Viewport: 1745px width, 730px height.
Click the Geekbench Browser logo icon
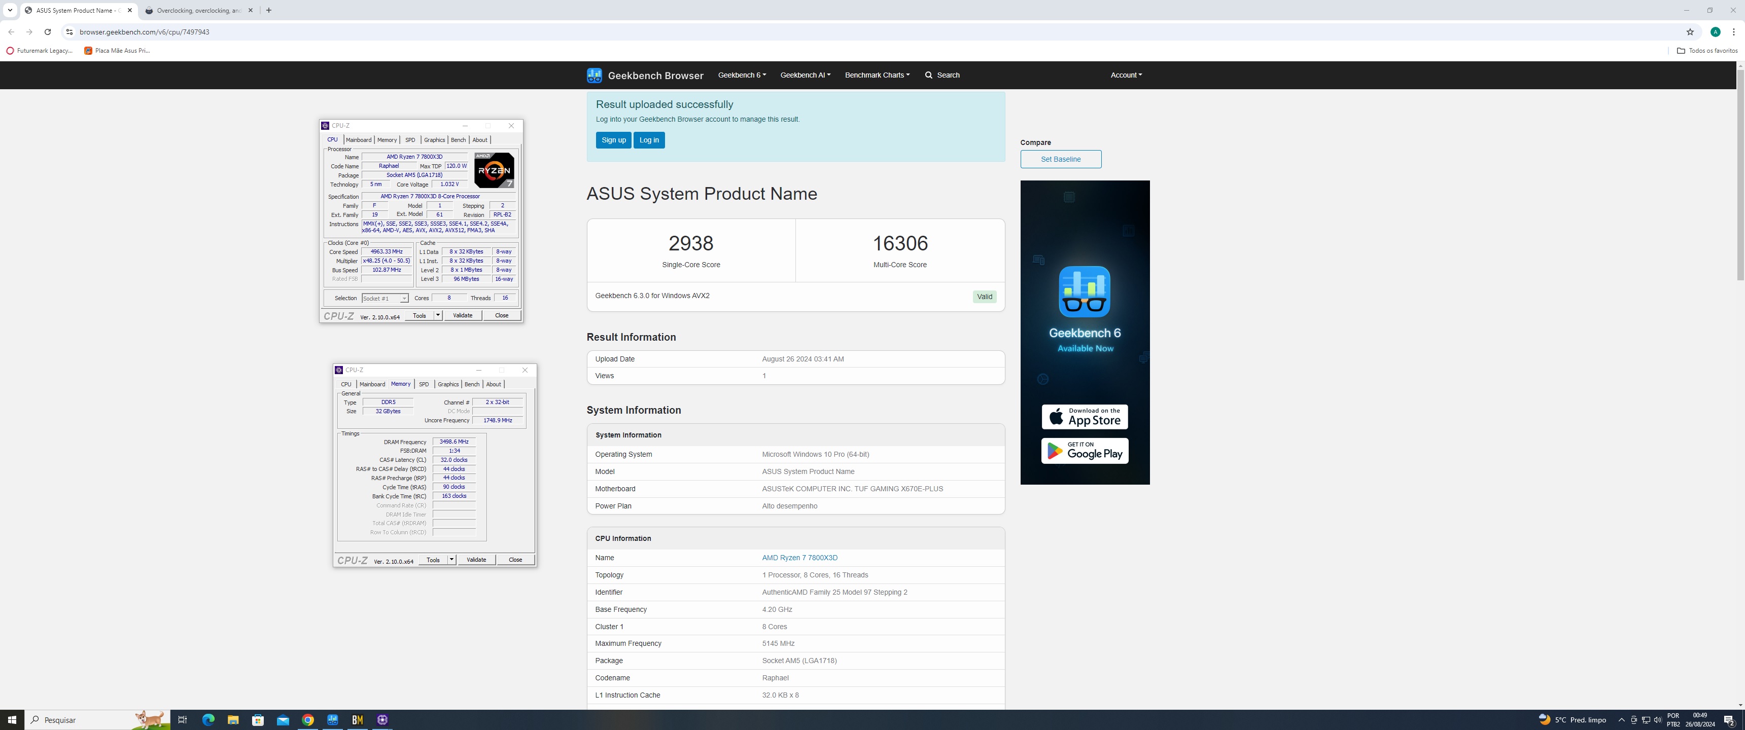click(594, 75)
